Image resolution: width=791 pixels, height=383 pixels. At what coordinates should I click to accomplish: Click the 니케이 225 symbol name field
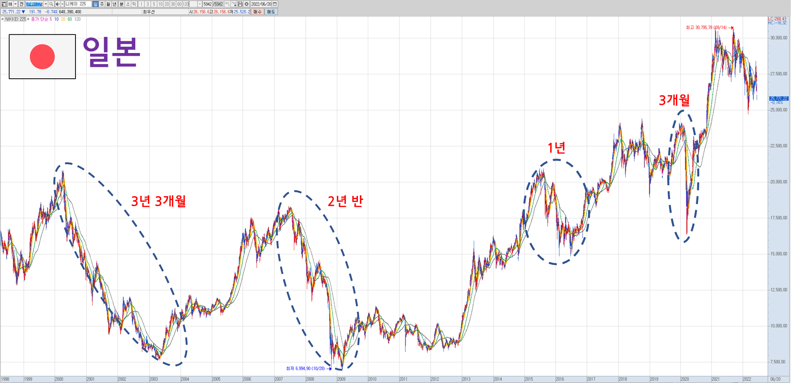point(78,4)
